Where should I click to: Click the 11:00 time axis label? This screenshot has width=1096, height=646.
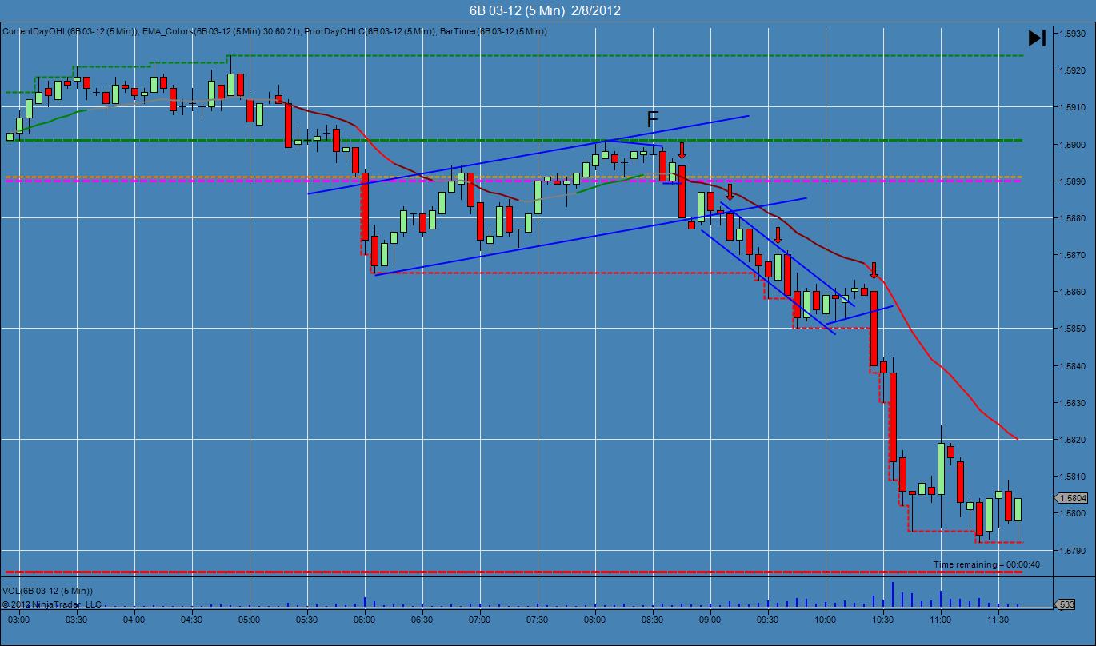point(941,620)
